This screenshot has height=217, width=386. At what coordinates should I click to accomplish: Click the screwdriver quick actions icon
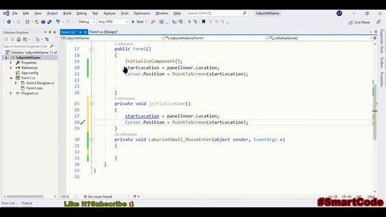pos(83,122)
